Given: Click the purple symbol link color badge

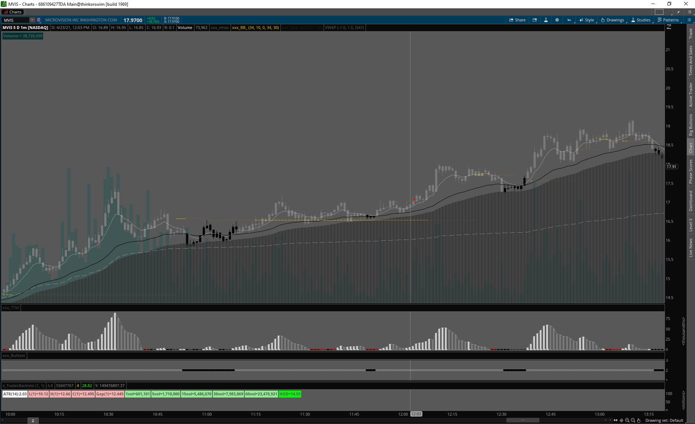Looking at the screenshot, I should [39, 20].
